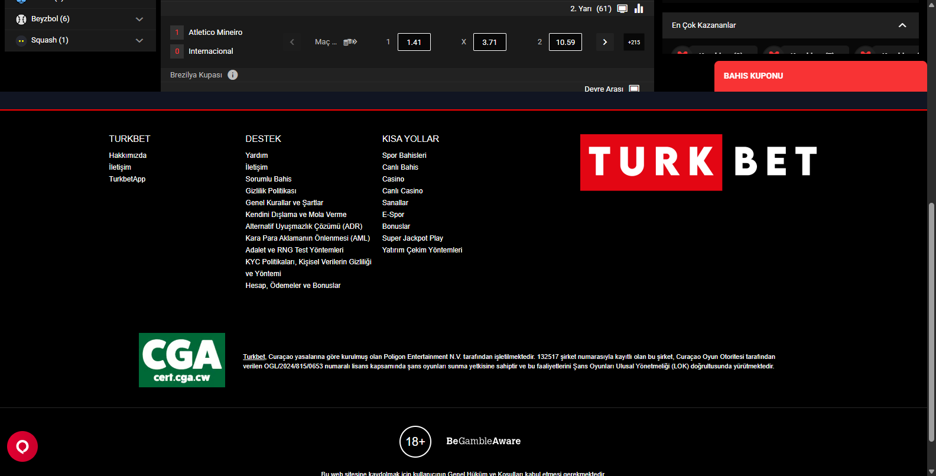The height and width of the screenshot is (476, 936).
Task: Show next market with right arrow
Action: pos(604,42)
